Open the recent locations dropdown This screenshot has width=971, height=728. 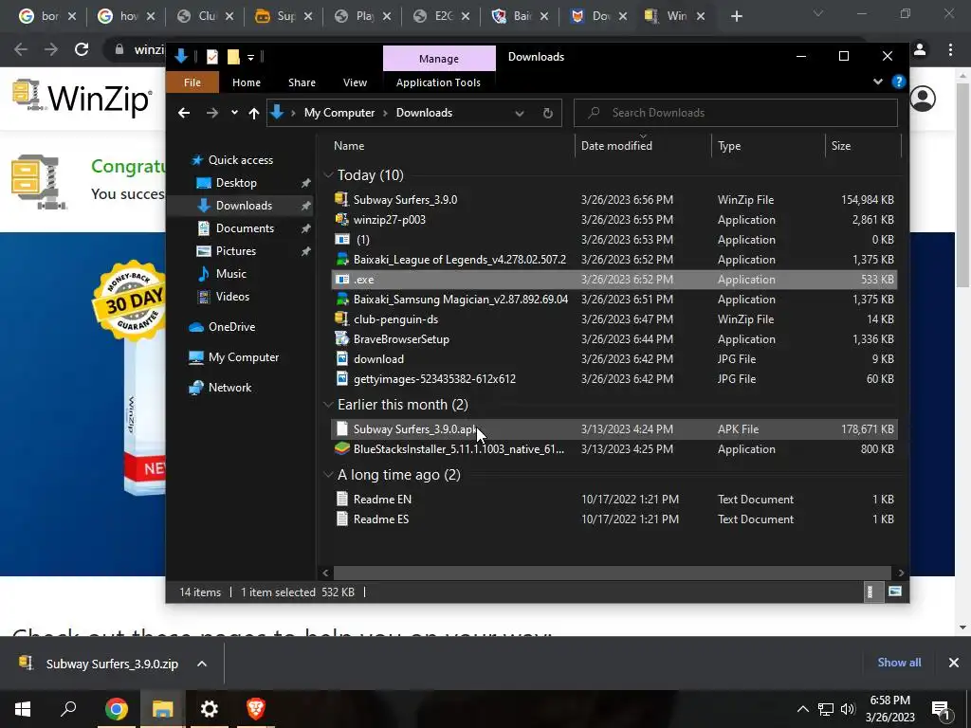point(234,113)
